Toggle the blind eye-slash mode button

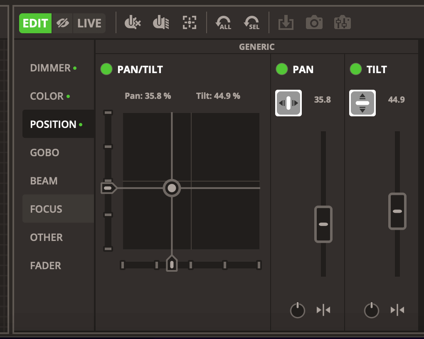pos(62,23)
